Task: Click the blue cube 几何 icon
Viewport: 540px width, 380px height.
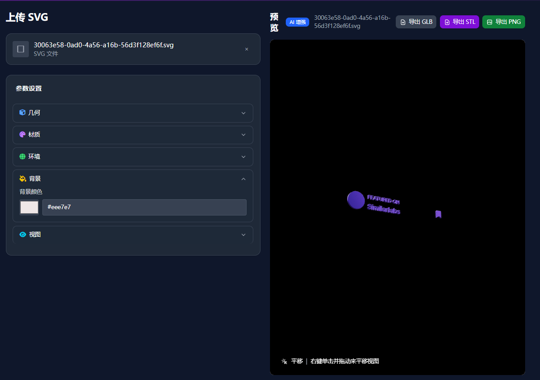Action: (23, 113)
